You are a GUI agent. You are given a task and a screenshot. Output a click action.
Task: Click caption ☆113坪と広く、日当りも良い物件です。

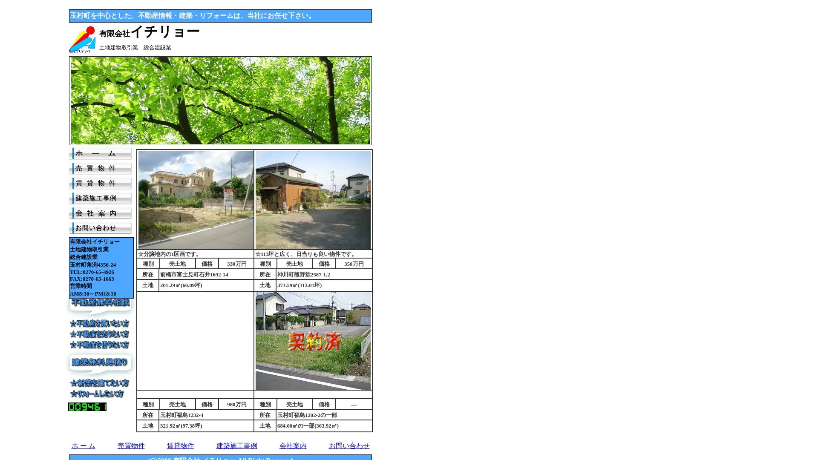tap(306, 254)
